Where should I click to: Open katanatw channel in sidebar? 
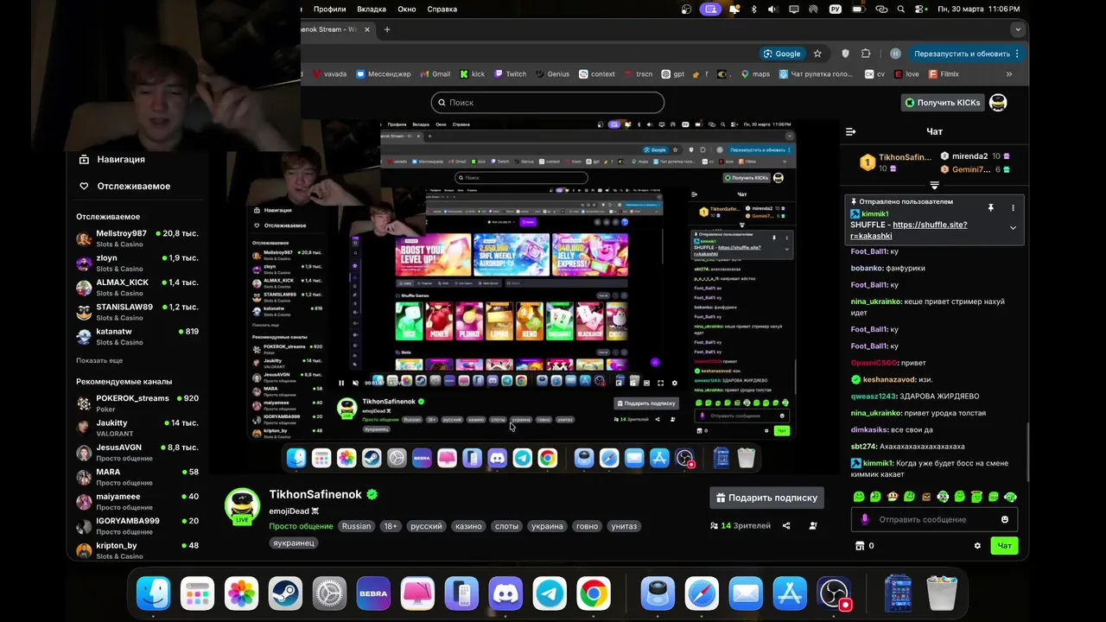pos(138,336)
